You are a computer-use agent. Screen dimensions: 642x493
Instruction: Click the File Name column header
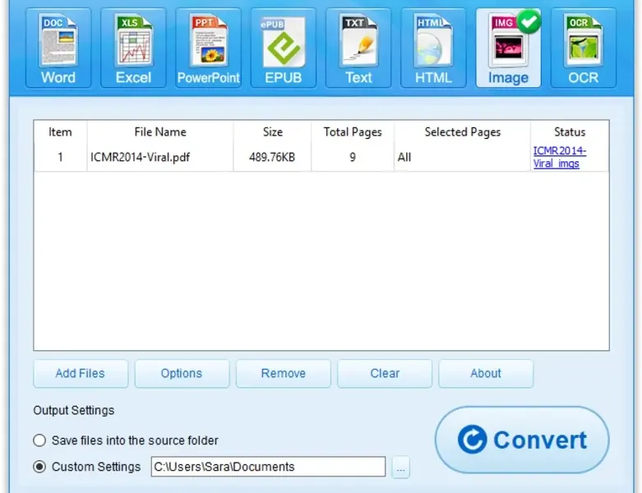[160, 131]
